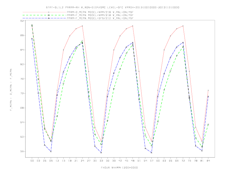Click x-axis tick label 36
This screenshot has width=227, height=175.
click(107, 161)
